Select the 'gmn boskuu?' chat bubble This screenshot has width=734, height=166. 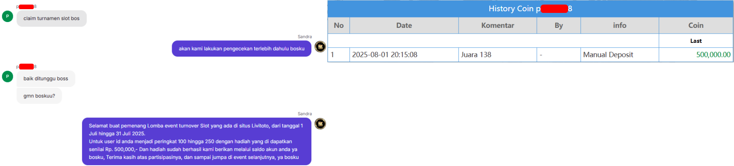coord(39,96)
